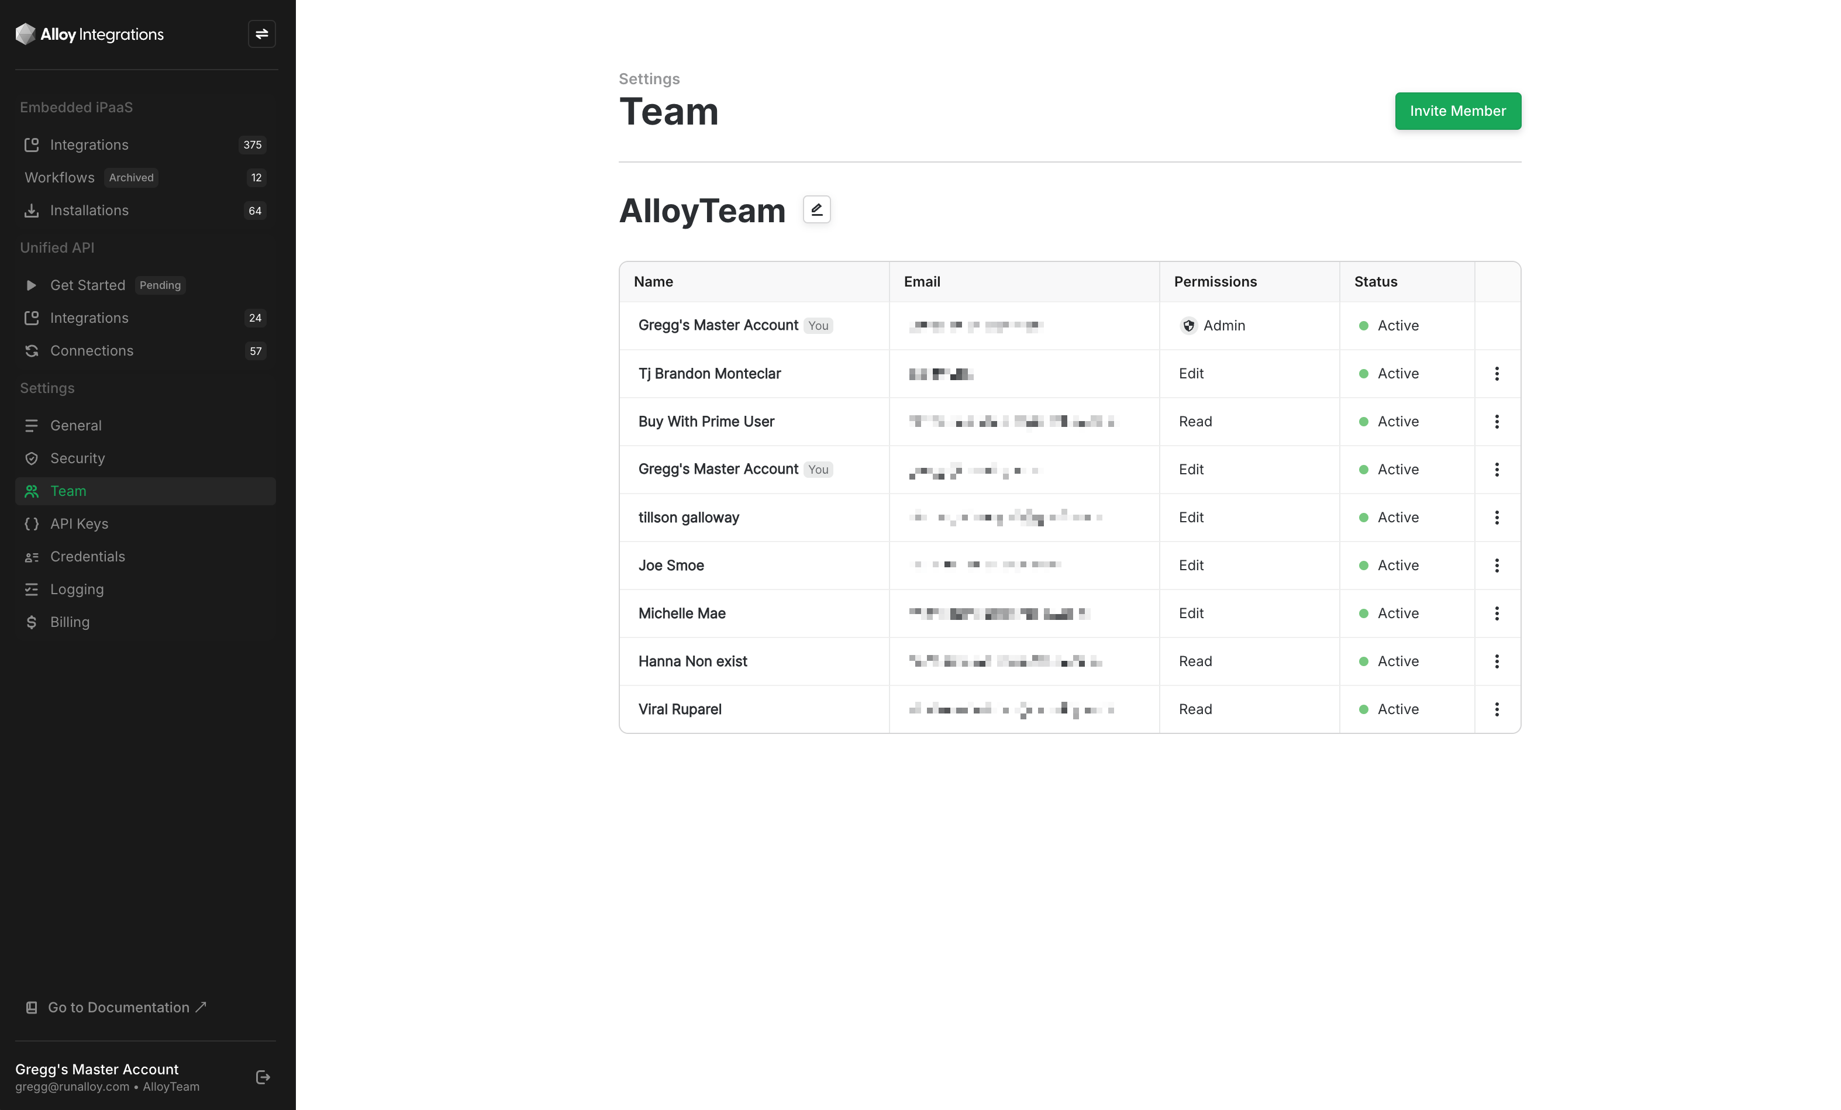Image resolution: width=1841 pixels, height=1110 pixels.
Task: Open Logging settings
Action: [146, 590]
